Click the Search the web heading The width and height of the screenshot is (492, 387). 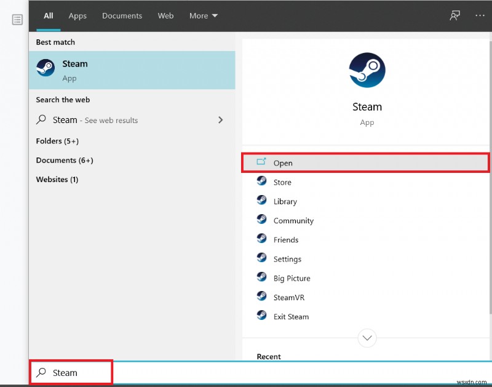(x=63, y=100)
